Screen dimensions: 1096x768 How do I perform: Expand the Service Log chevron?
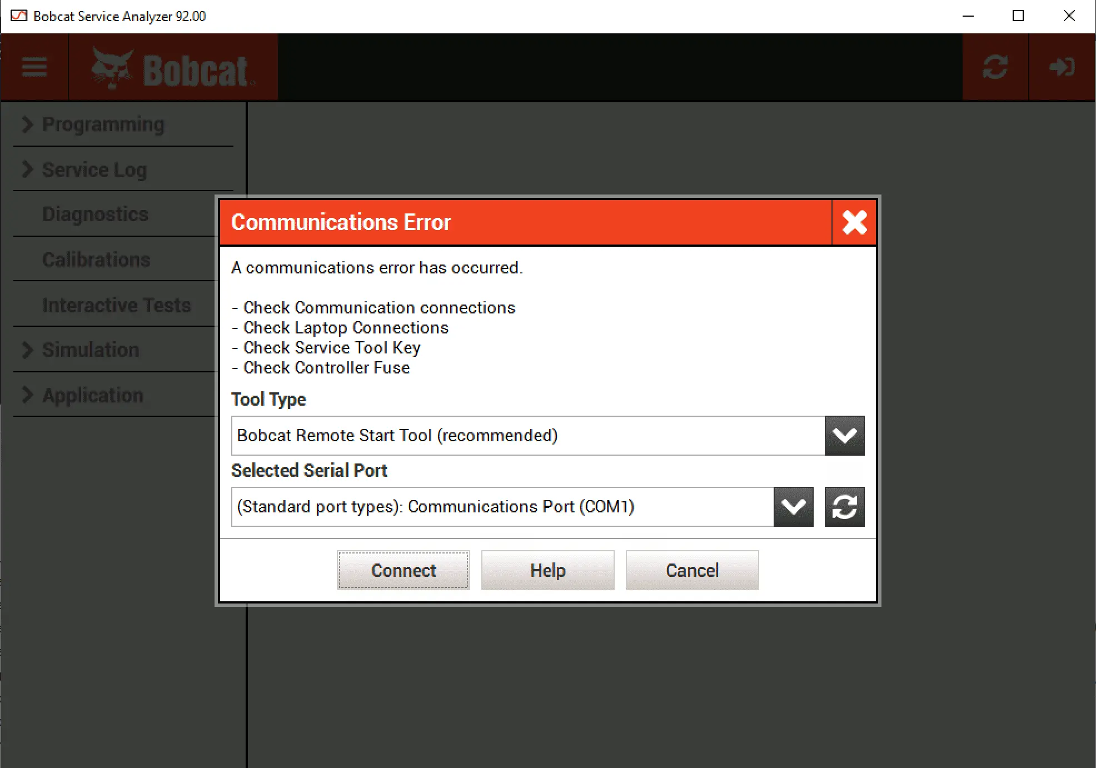tap(27, 169)
